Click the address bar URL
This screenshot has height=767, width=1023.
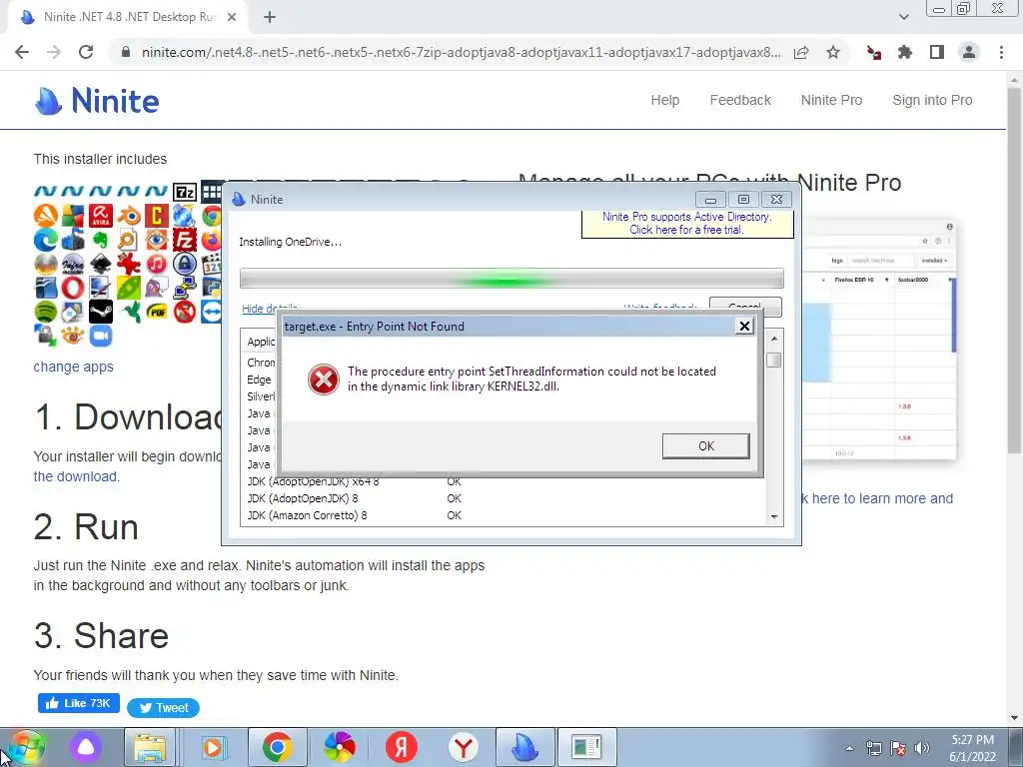click(461, 52)
